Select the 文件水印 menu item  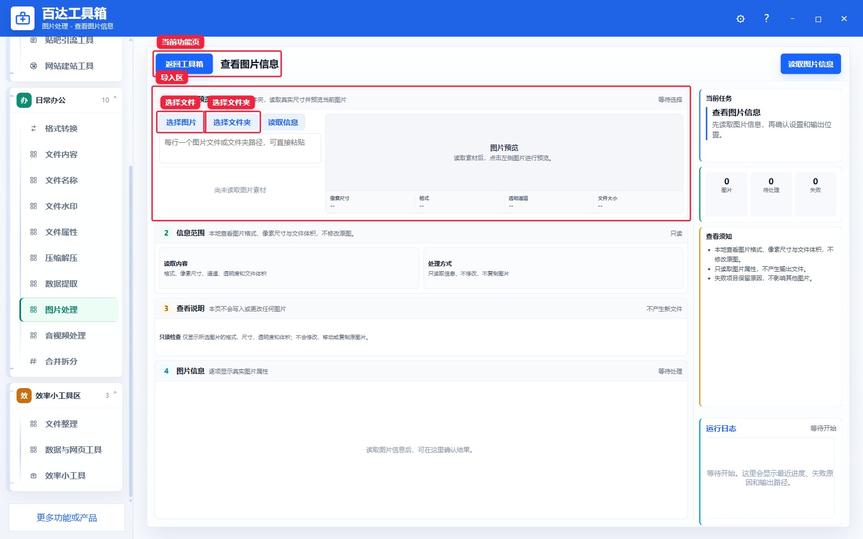click(69, 206)
